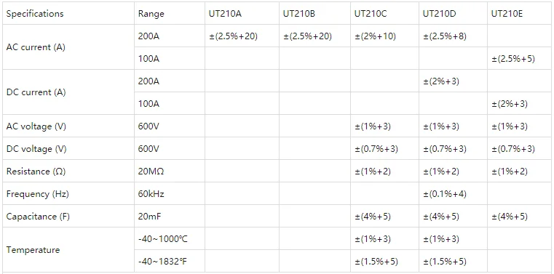Click the UT210A column header
The height and width of the screenshot is (274, 554).
(226, 14)
